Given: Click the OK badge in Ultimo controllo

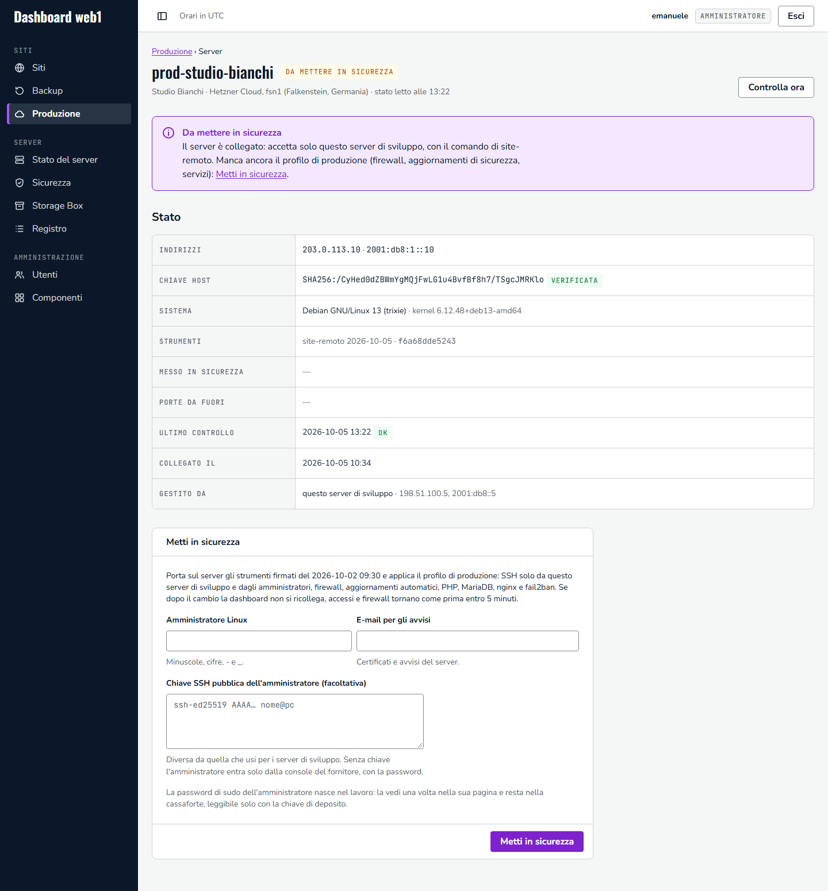Looking at the screenshot, I should pyautogui.click(x=383, y=433).
